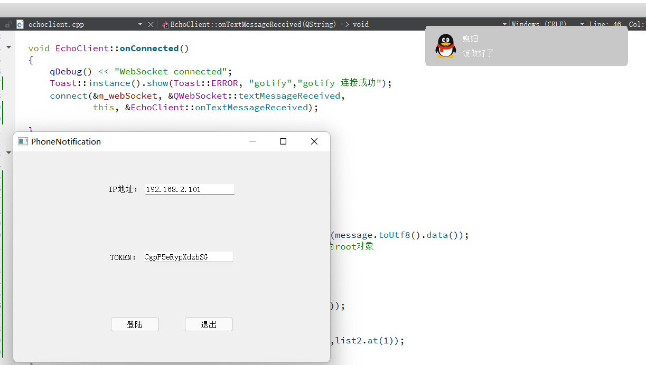Click qDebug in the editor code

(x=66, y=72)
